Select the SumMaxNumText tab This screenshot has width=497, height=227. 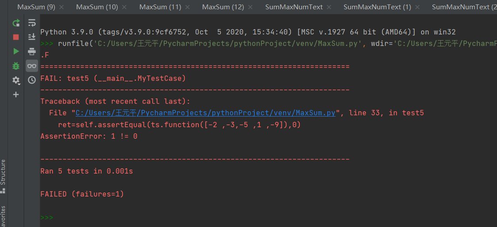tap(294, 7)
